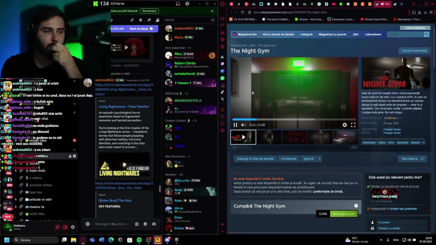
Task: Open 'Vezi lista ta' link
Action: 412,159
